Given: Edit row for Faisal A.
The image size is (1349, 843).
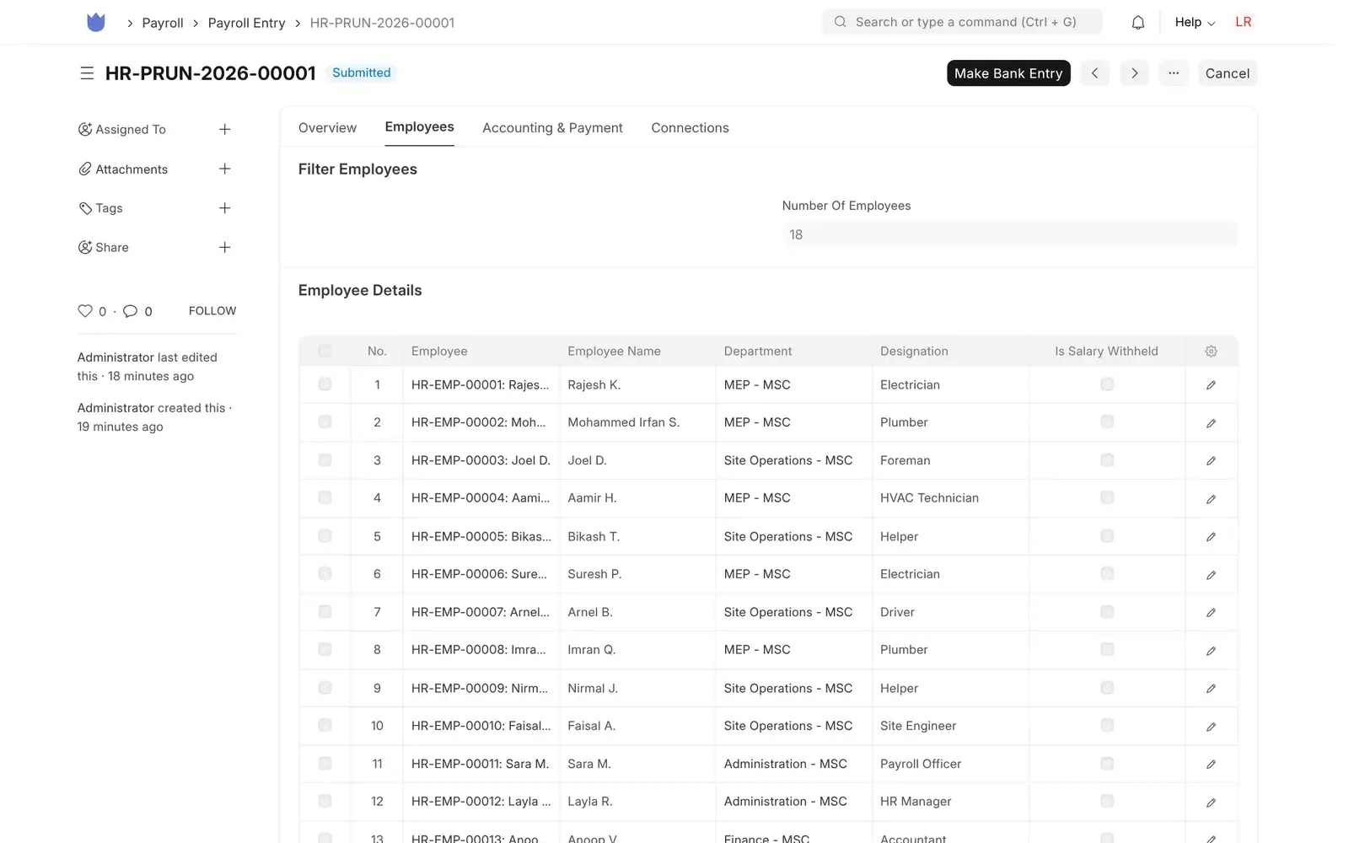Looking at the screenshot, I should point(1211,727).
